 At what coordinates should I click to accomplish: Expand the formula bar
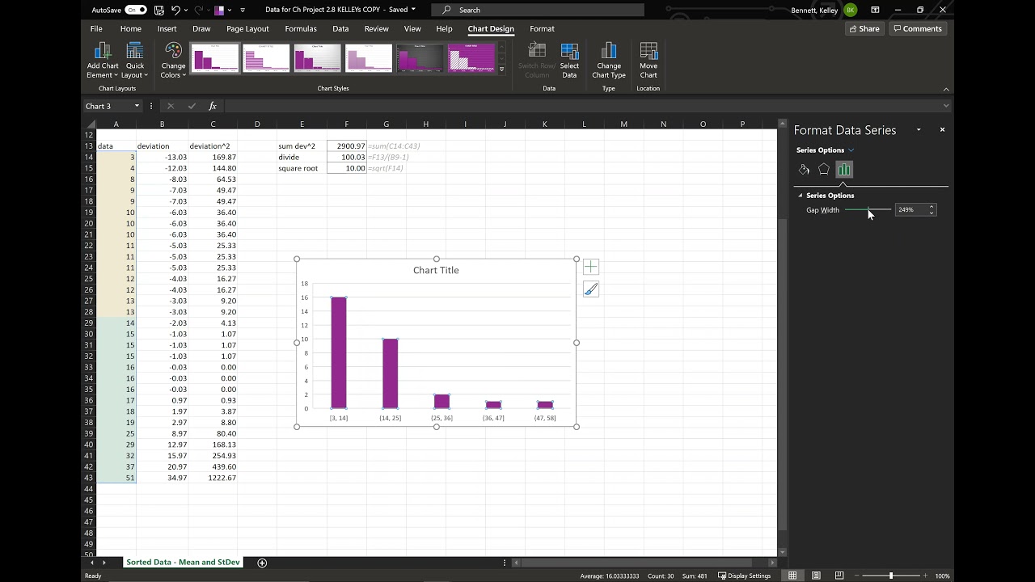(946, 106)
